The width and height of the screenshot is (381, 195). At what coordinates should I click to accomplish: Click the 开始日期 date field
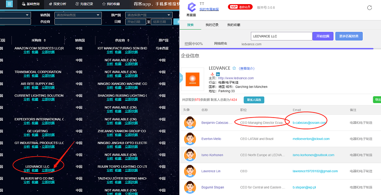coord(136,22)
